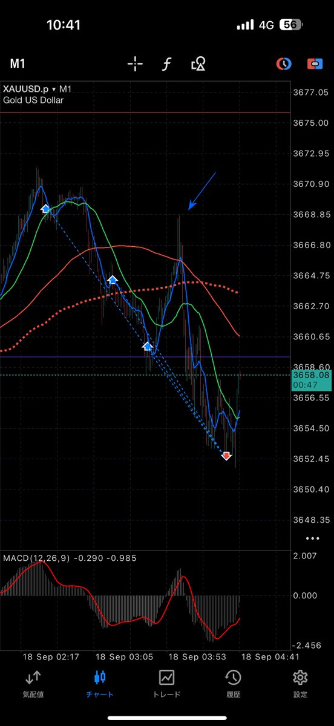Tap the 3650.40 price scale value
The width and height of the screenshot is (334, 726).
[310, 489]
